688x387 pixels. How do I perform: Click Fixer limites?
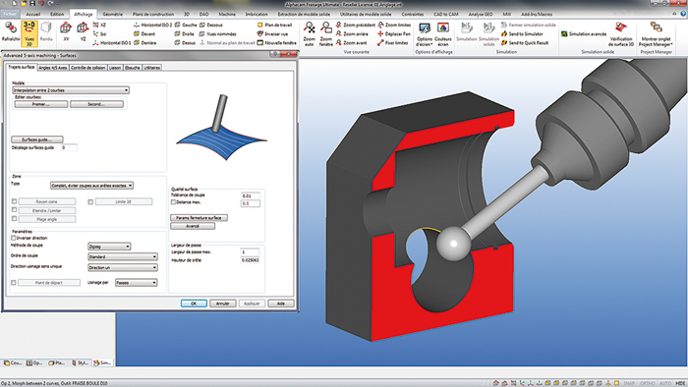[x=393, y=43]
